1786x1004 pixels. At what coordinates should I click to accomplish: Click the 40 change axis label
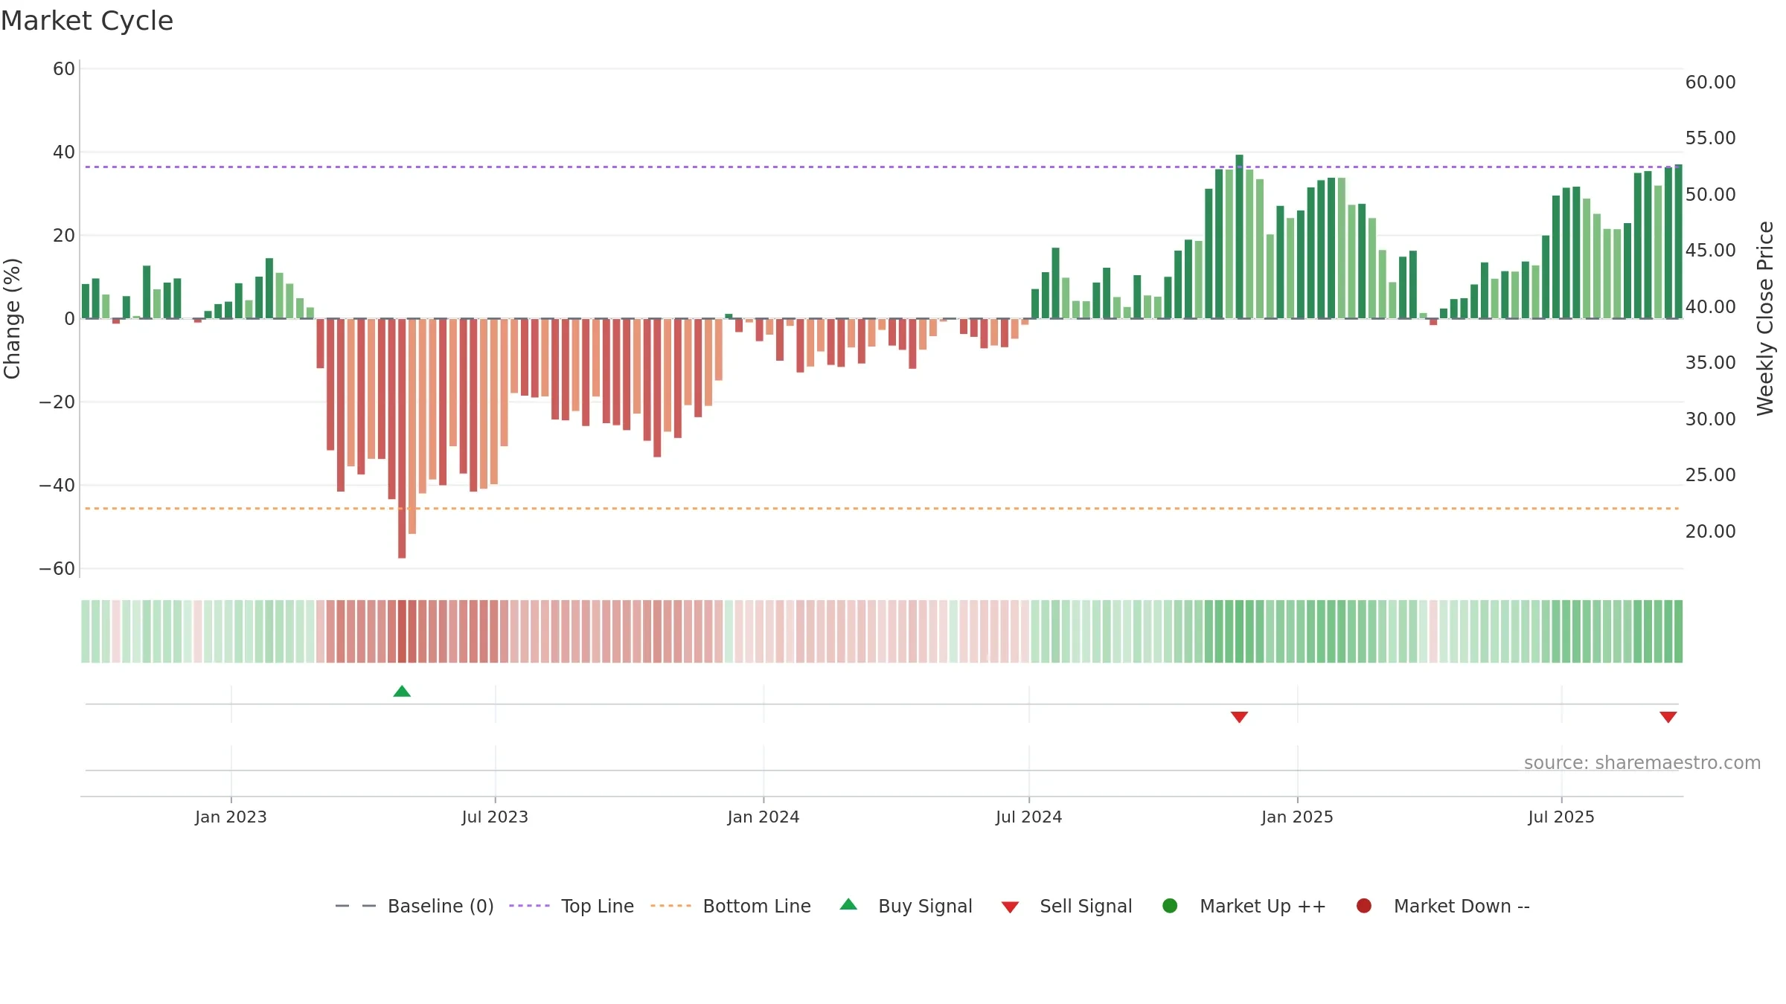(64, 152)
